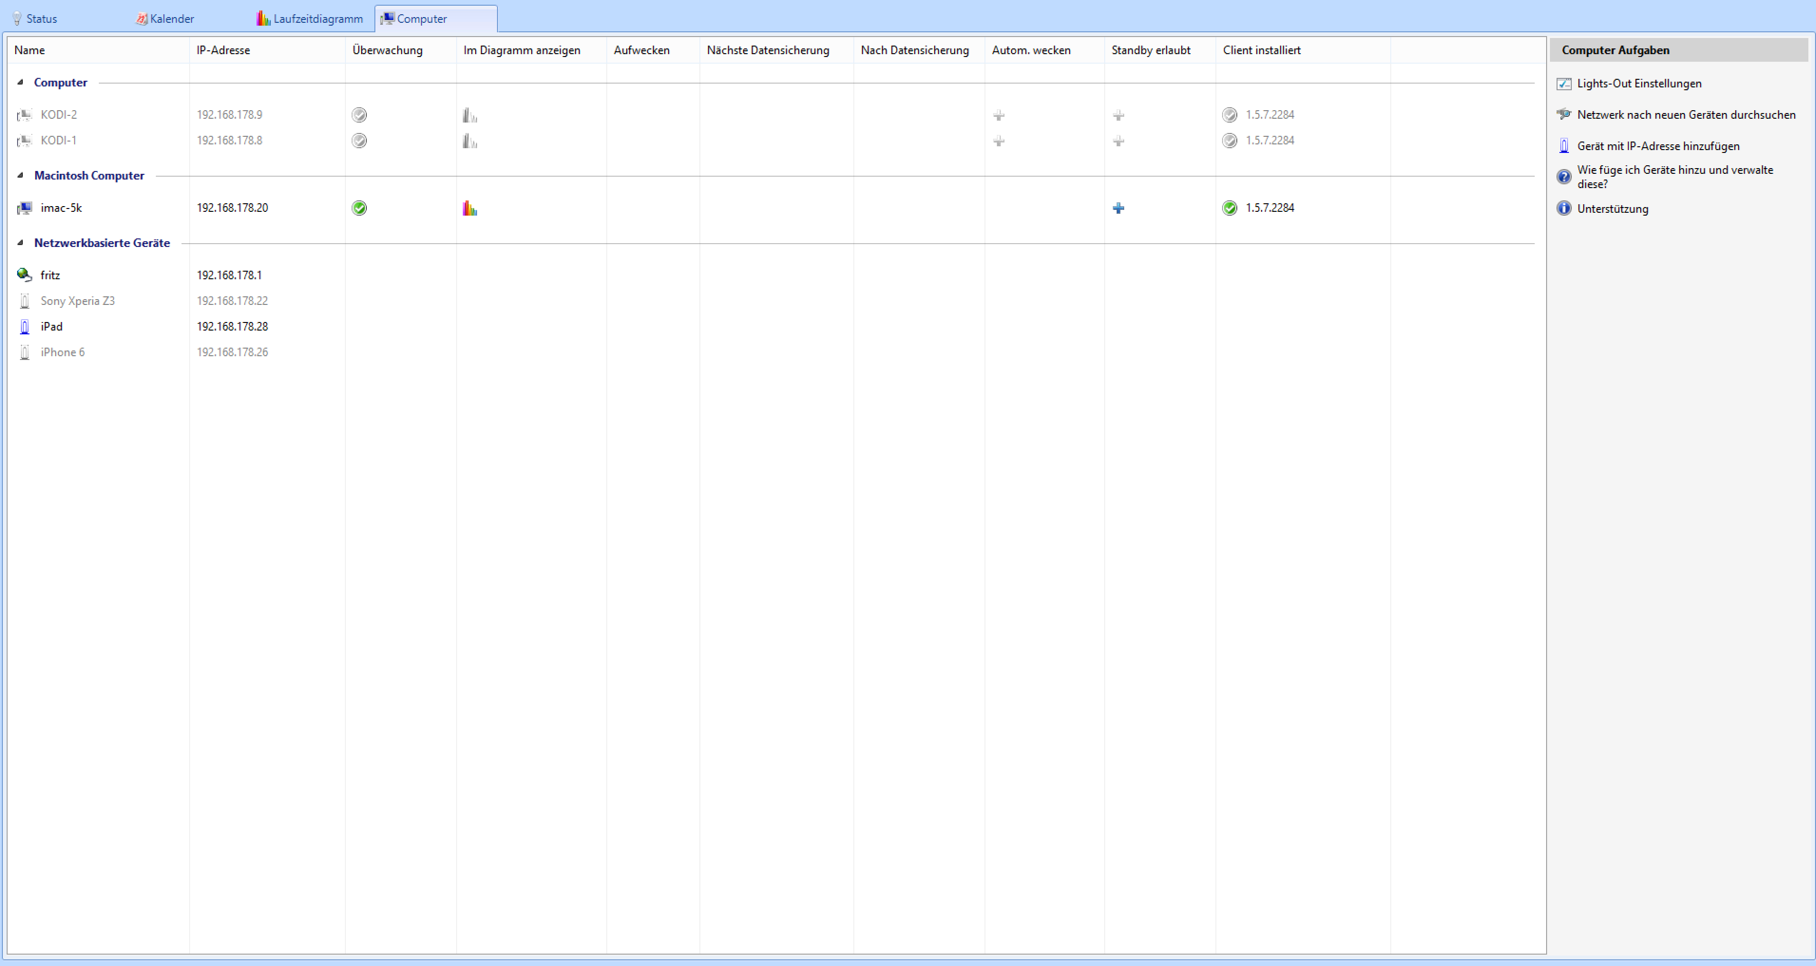The width and height of the screenshot is (1816, 966).
Task: Click the Kalender tab calendar icon
Action: click(x=141, y=19)
